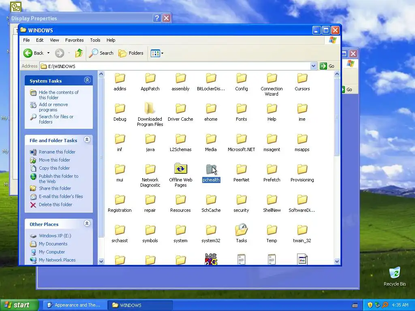Click the security shield tray icon
The image size is (415, 311).
pos(370,305)
